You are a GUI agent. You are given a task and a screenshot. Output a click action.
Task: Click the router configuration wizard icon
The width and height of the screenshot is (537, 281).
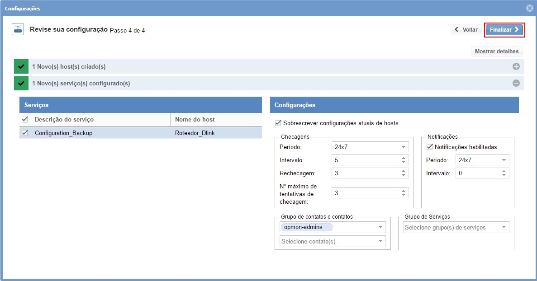[18, 29]
